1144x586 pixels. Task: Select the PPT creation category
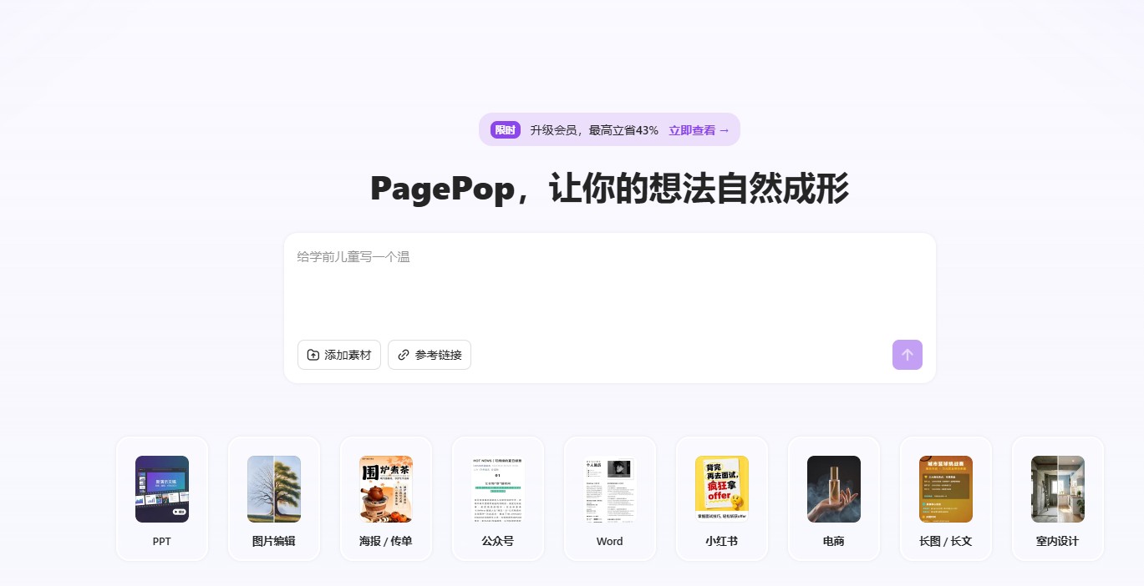(x=162, y=498)
